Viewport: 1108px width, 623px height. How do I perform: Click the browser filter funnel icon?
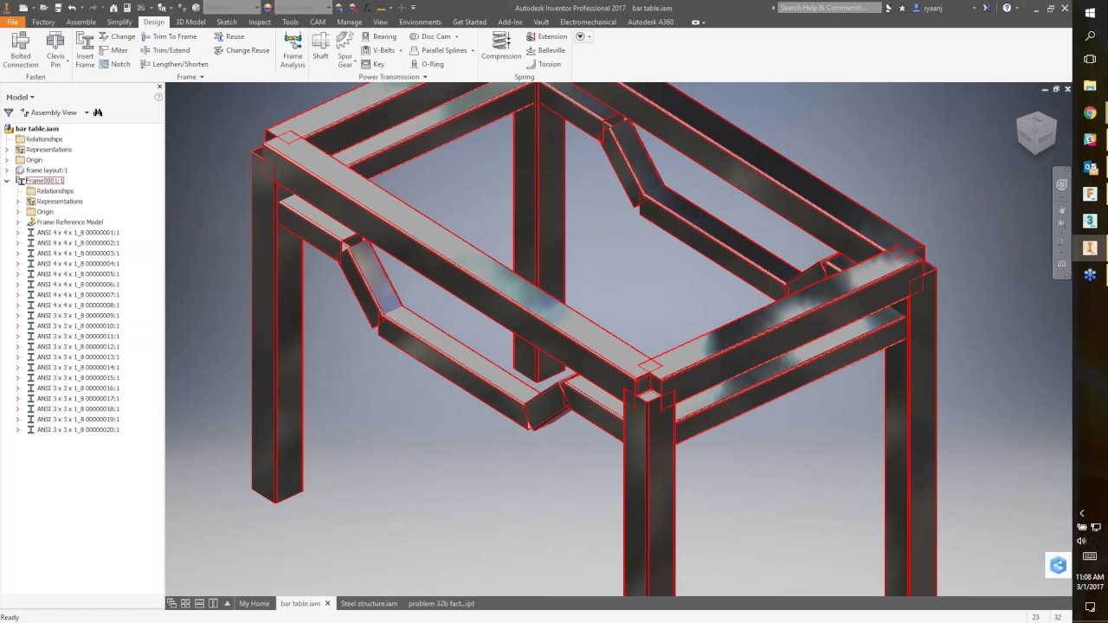9,112
